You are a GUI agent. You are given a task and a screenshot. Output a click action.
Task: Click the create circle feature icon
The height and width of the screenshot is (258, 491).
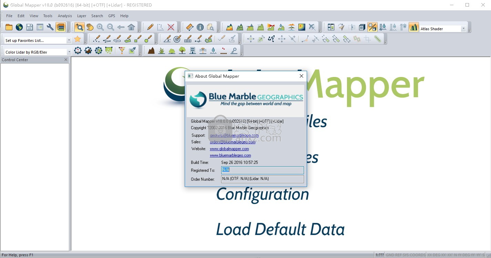click(x=149, y=39)
